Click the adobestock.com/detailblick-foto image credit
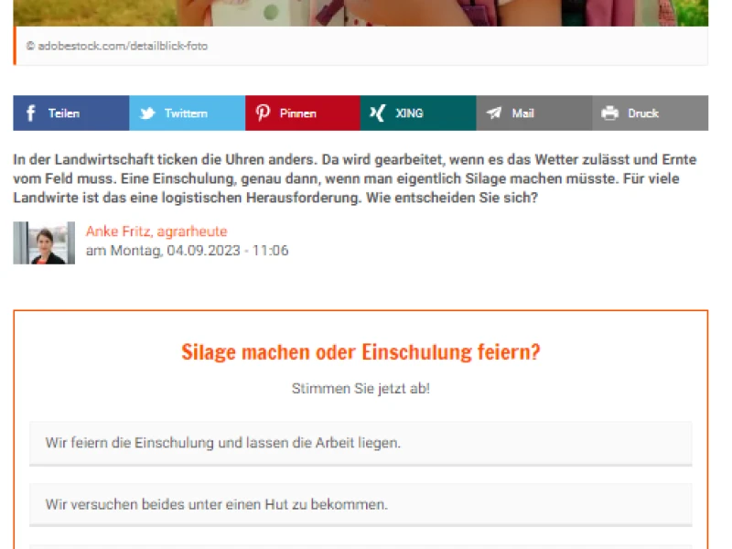The width and height of the screenshot is (732, 549). coord(117,46)
